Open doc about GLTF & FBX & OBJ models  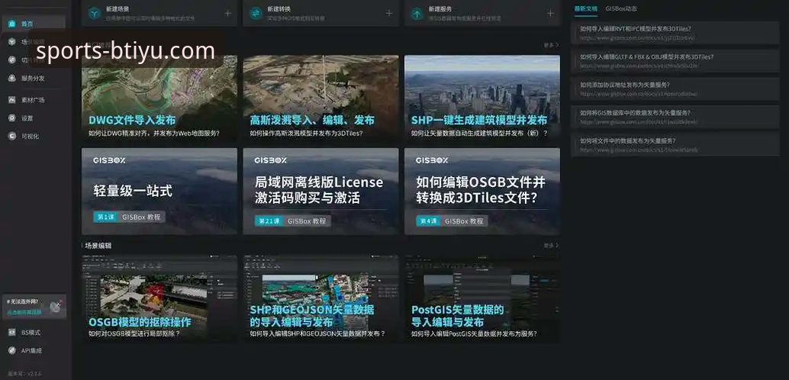point(675,61)
